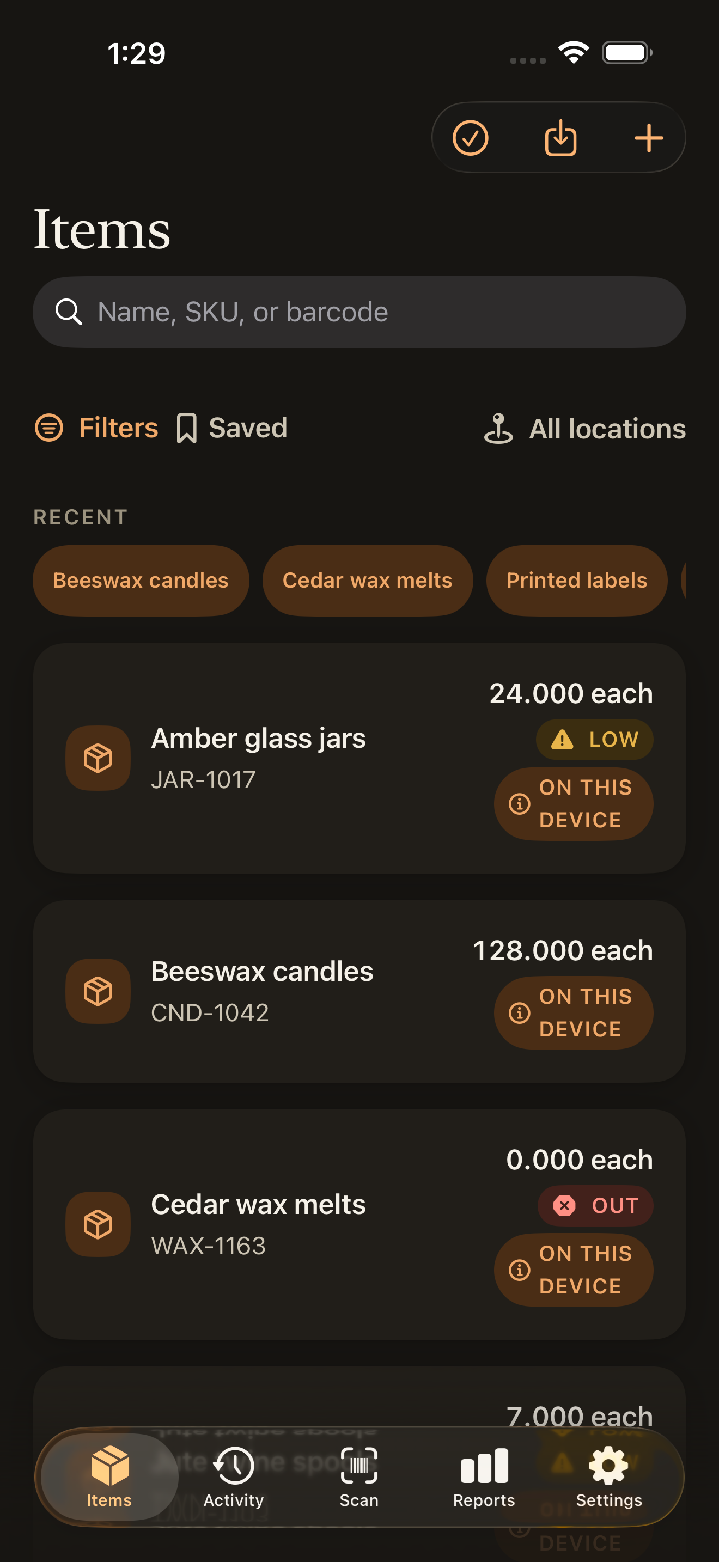This screenshot has height=1562, width=719.
Task: Tap the plus icon to add item
Action: (x=649, y=138)
